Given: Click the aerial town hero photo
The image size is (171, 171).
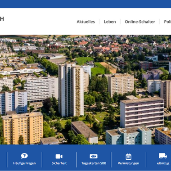Looking at the screenshot, I should click(x=85, y=90).
